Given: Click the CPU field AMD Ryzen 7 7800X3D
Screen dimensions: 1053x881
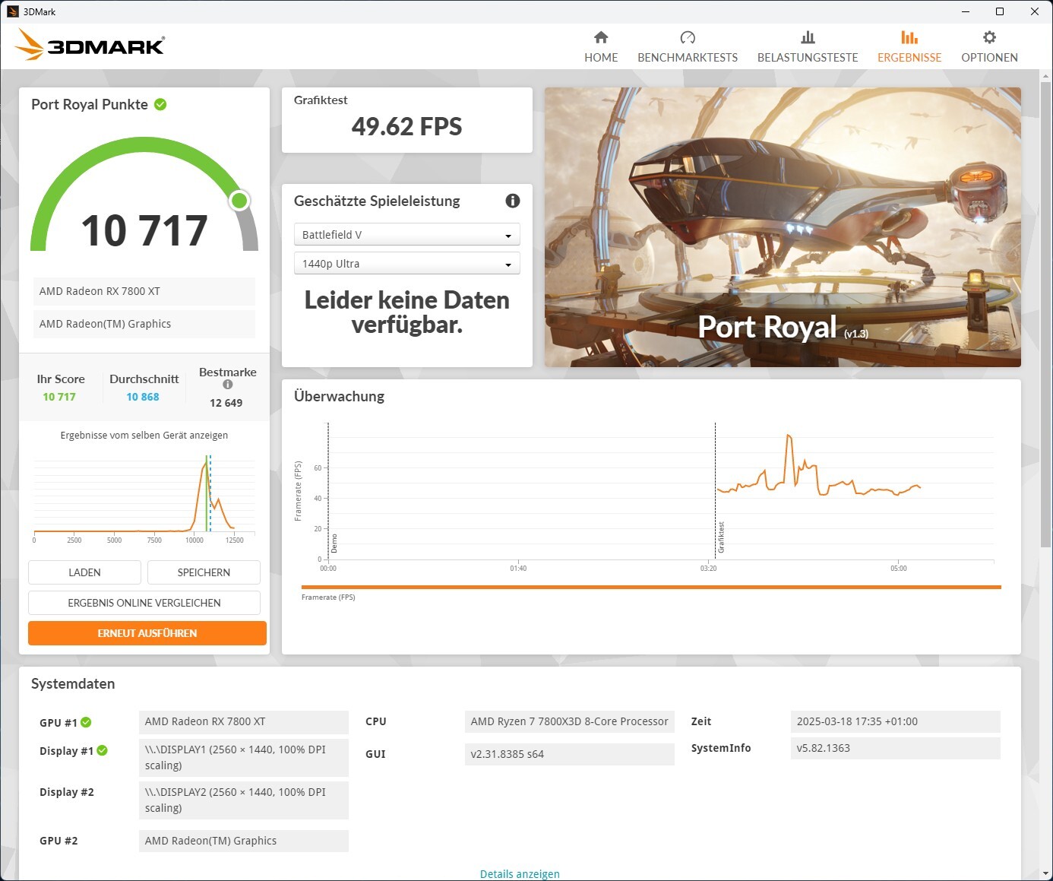Looking at the screenshot, I should click(x=570, y=721).
